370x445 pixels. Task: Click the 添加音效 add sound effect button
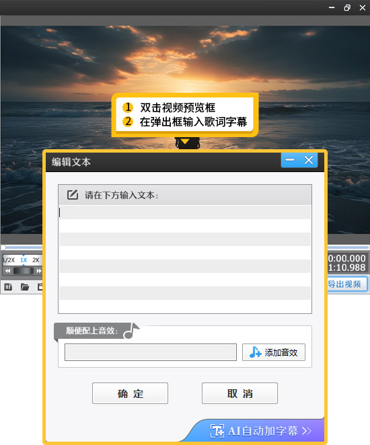point(274,352)
